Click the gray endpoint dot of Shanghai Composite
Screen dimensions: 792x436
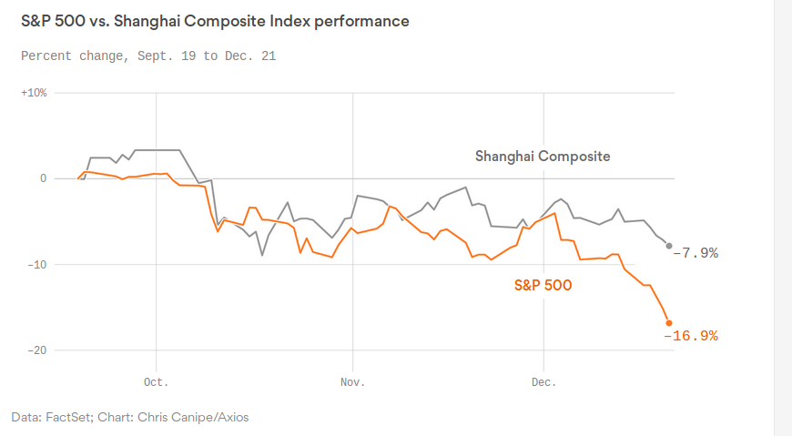click(669, 246)
